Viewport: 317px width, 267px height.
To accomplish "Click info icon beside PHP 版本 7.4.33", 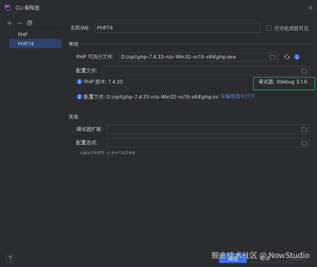I will click(x=79, y=82).
